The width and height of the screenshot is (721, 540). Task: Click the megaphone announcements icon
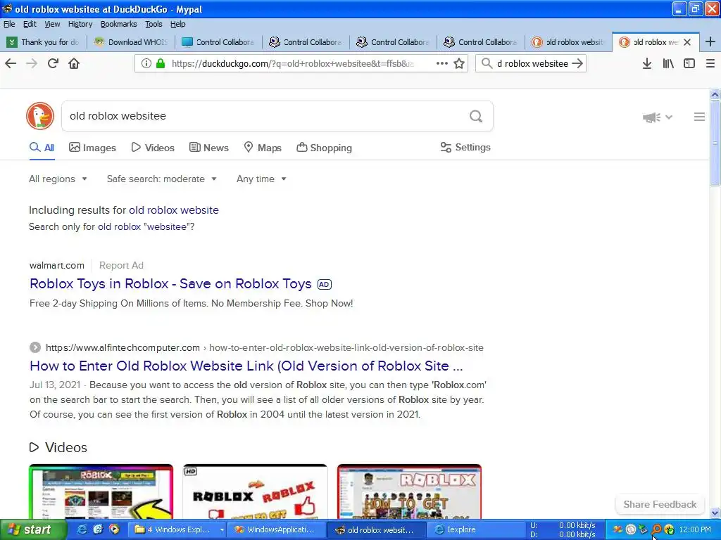click(x=651, y=117)
